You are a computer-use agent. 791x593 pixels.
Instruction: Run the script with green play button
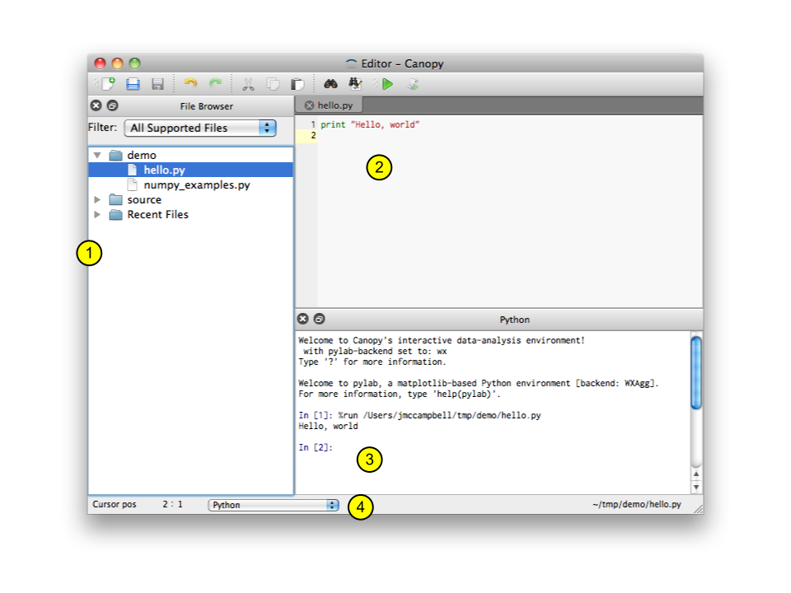387,84
